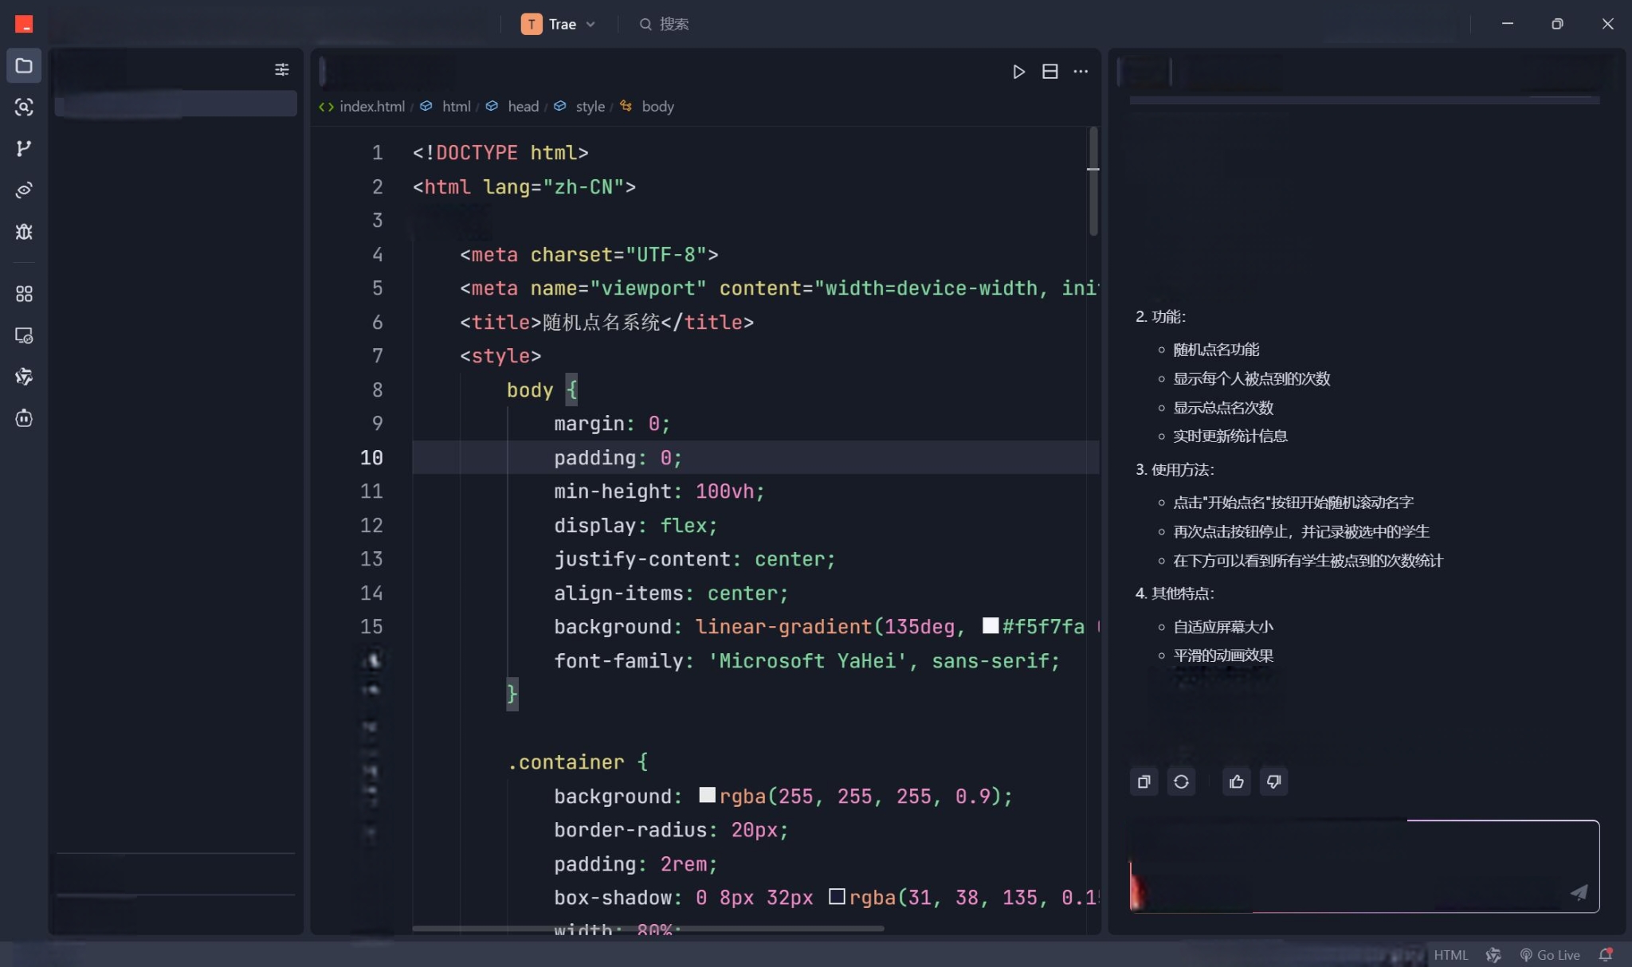Open color picker for #f5f7fa swatch
1632x967 pixels.
click(x=991, y=626)
